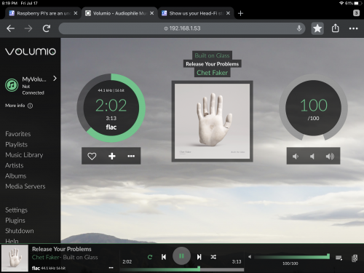Open Favorites in sidebar
The width and height of the screenshot is (364, 273).
pyautogui.click(x=18, y=134)
